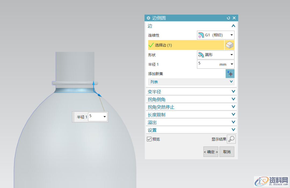Collapse the 边 section

233,26
